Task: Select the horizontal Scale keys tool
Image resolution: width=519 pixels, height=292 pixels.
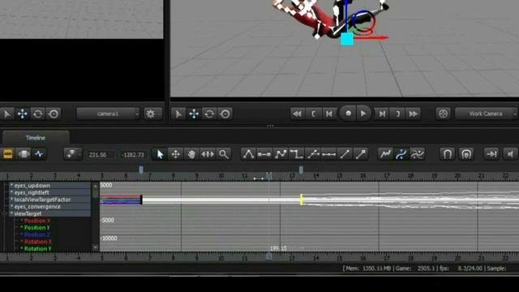Action: click(208, 154)
